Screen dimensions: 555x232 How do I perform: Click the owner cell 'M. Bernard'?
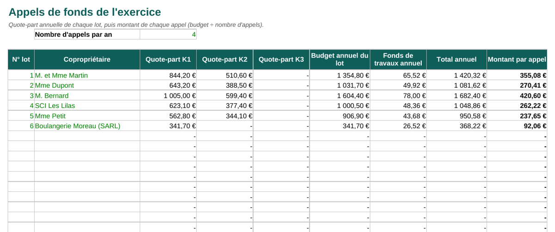[87, 95]
